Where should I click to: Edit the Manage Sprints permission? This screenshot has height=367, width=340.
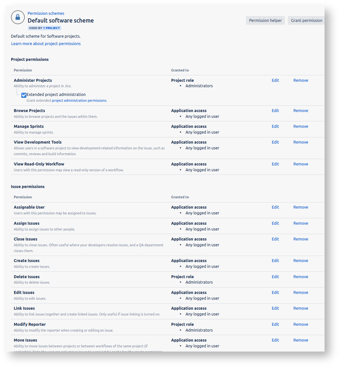(275, 127)
